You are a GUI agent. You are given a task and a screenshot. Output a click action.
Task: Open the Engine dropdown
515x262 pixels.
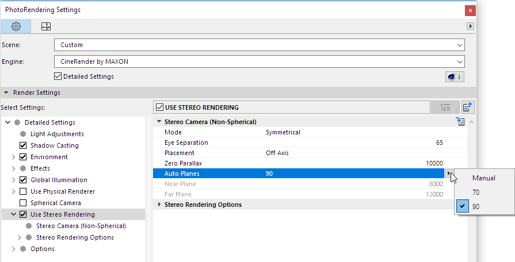tap(259, 61)
